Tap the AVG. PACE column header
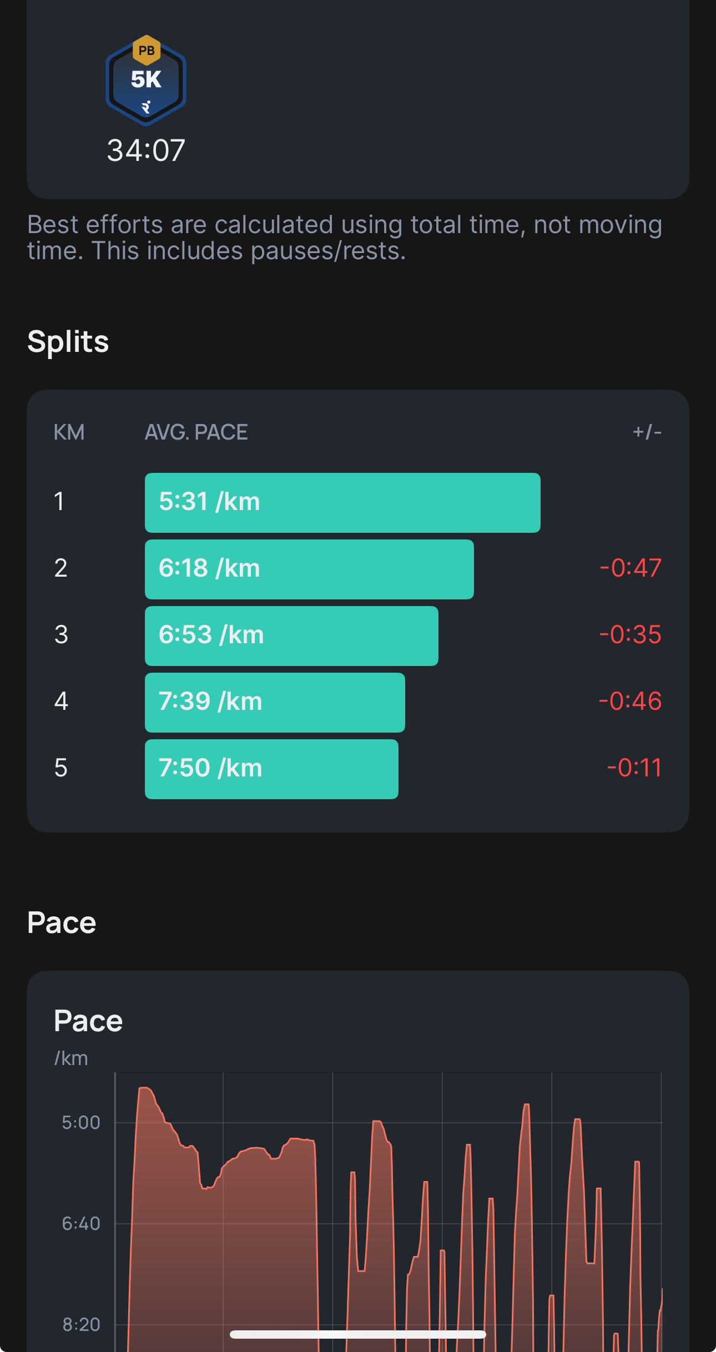 coord(196,432)
